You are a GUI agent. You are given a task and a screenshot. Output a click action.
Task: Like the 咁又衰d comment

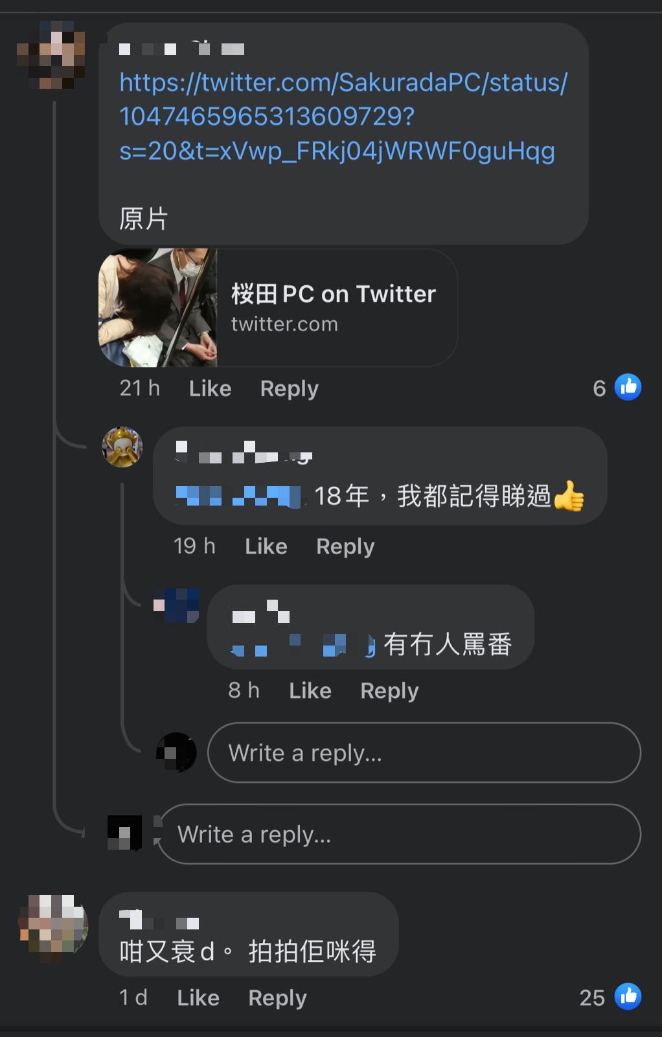pos(198,997)
